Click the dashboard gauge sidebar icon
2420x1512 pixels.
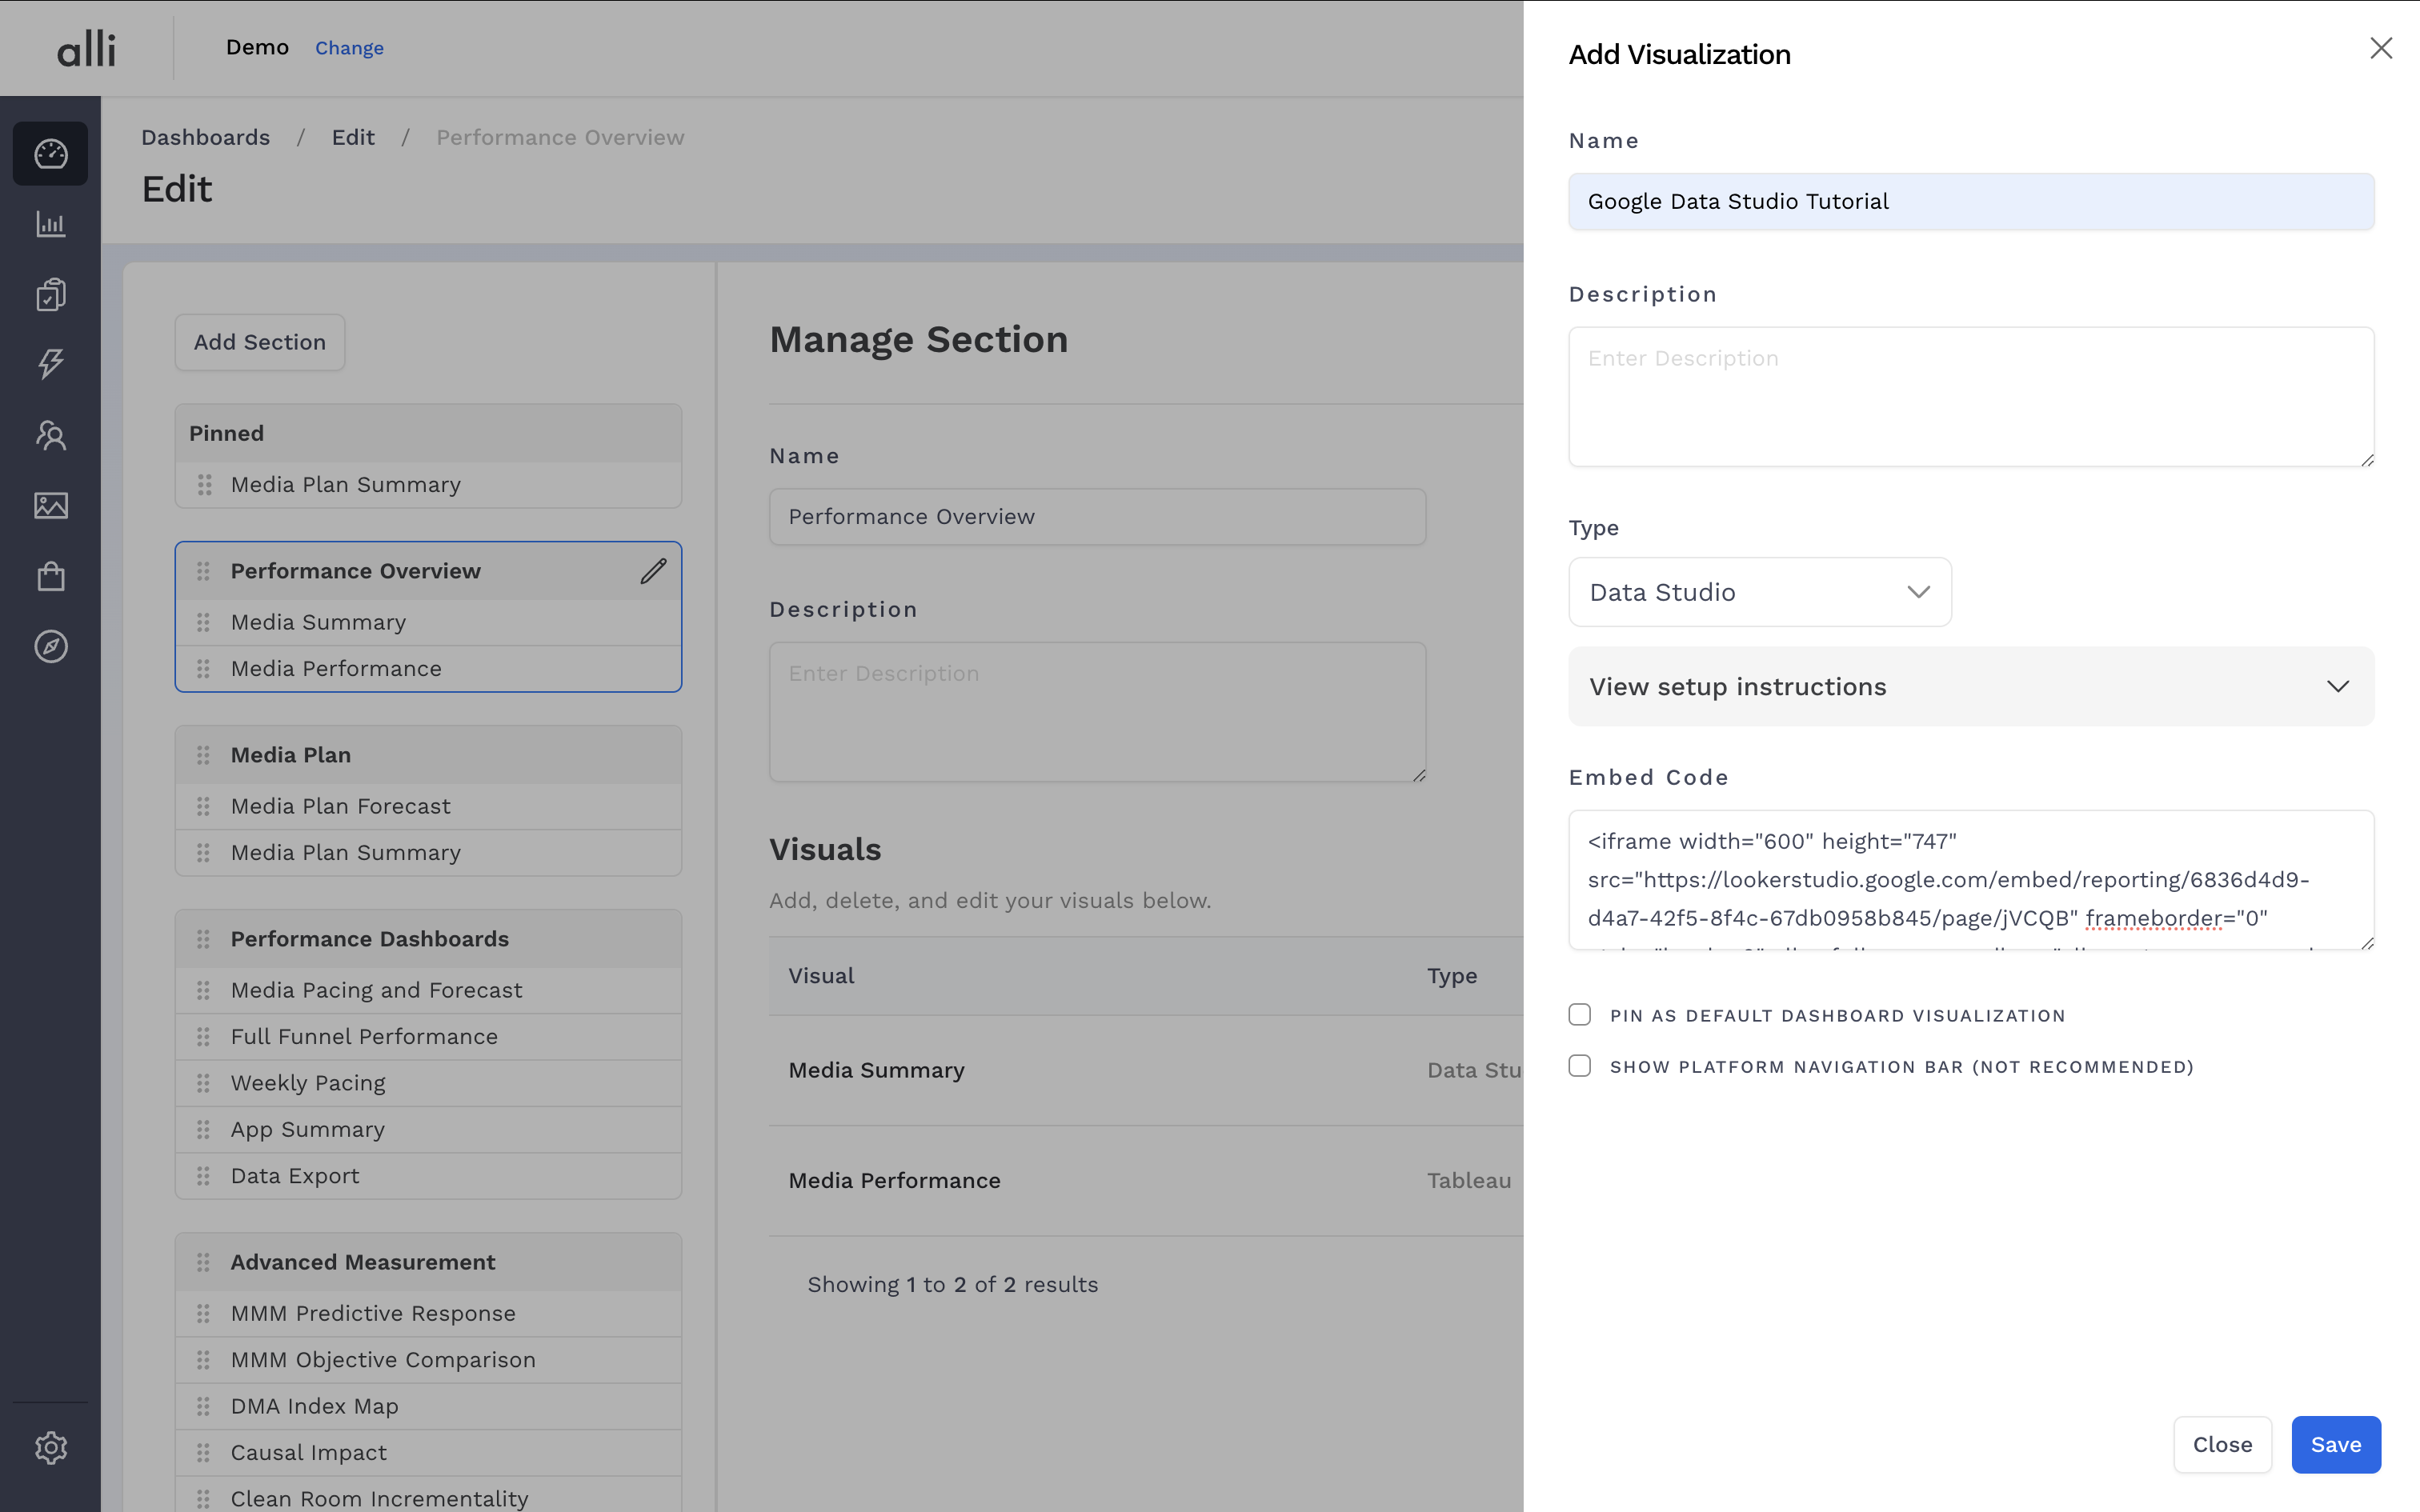pyautogui.click(x=51, y=154)
